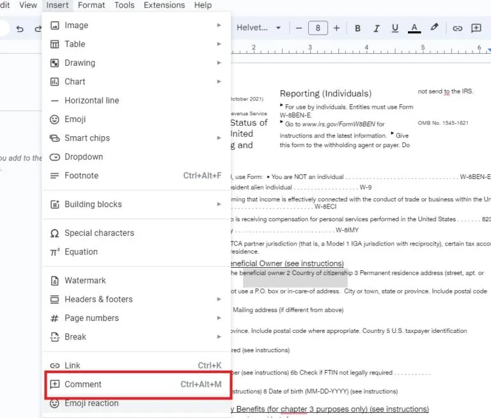Expand the Headers & footers submenu arrow
The height and width of the screenshot is (418, 491).
pos(219,299)
